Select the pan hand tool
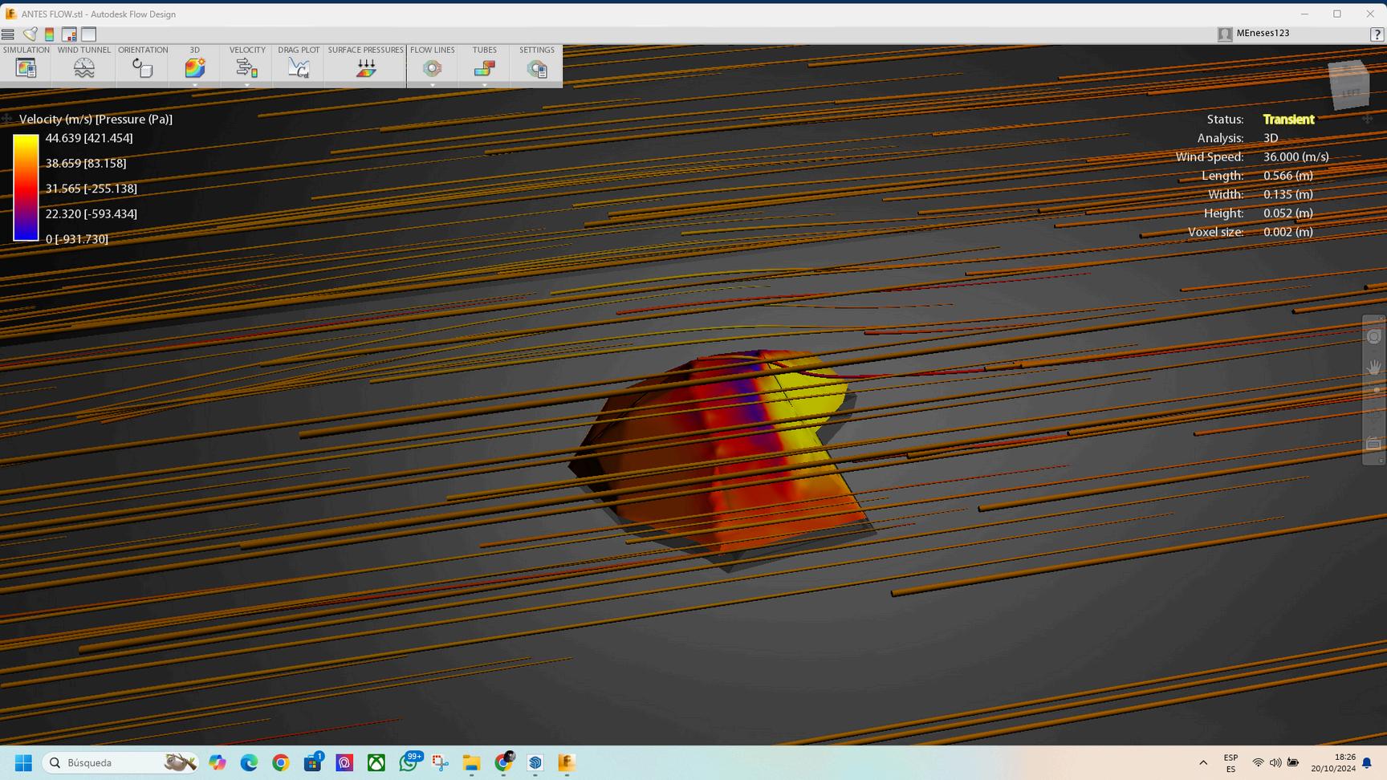 [x=1374, y=367]
